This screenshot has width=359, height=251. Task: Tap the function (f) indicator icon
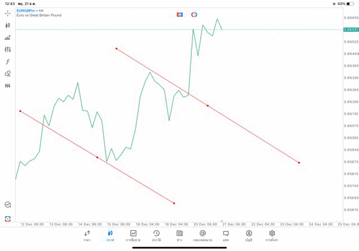tap(8, 61)
